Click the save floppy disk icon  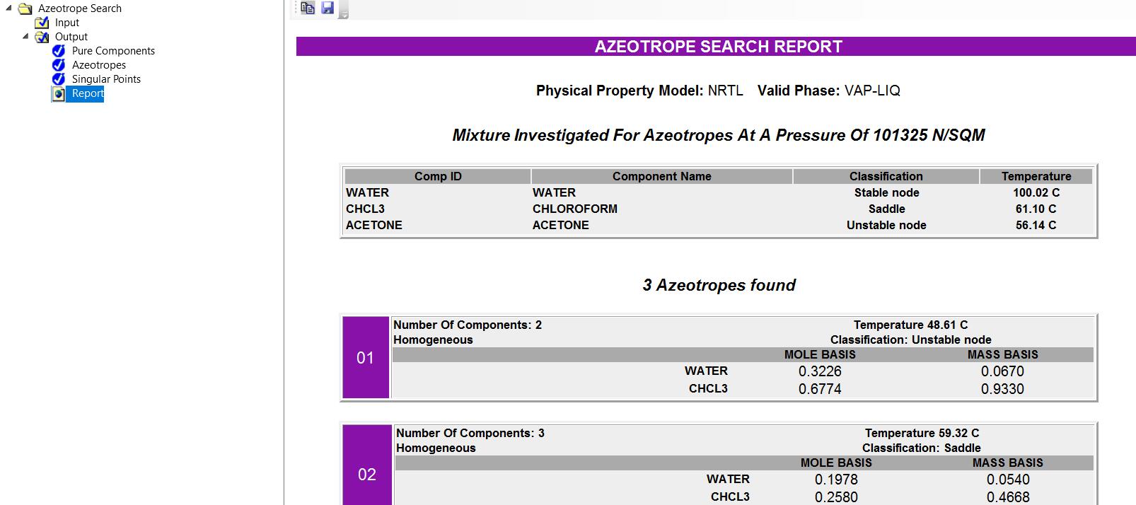pos(328,8)
